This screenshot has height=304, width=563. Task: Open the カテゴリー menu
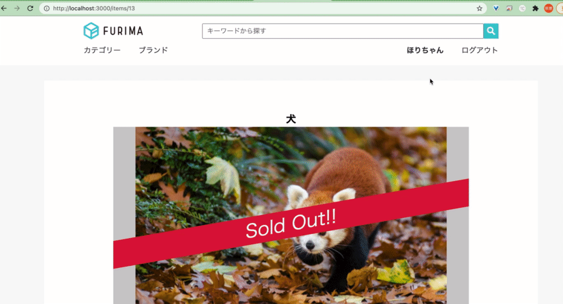coord(102,50)
